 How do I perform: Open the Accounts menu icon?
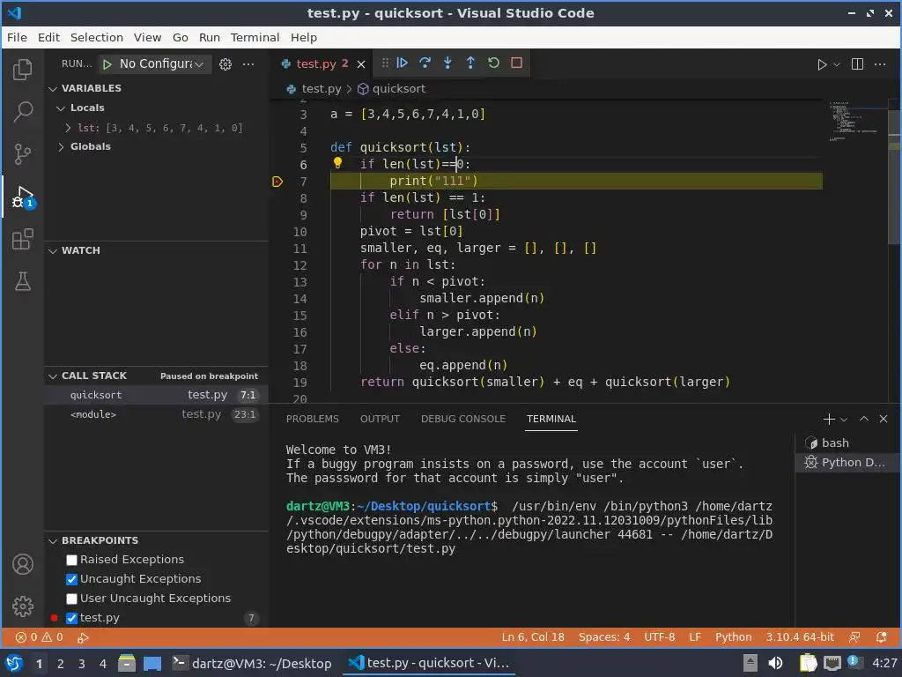coord(22,564)
